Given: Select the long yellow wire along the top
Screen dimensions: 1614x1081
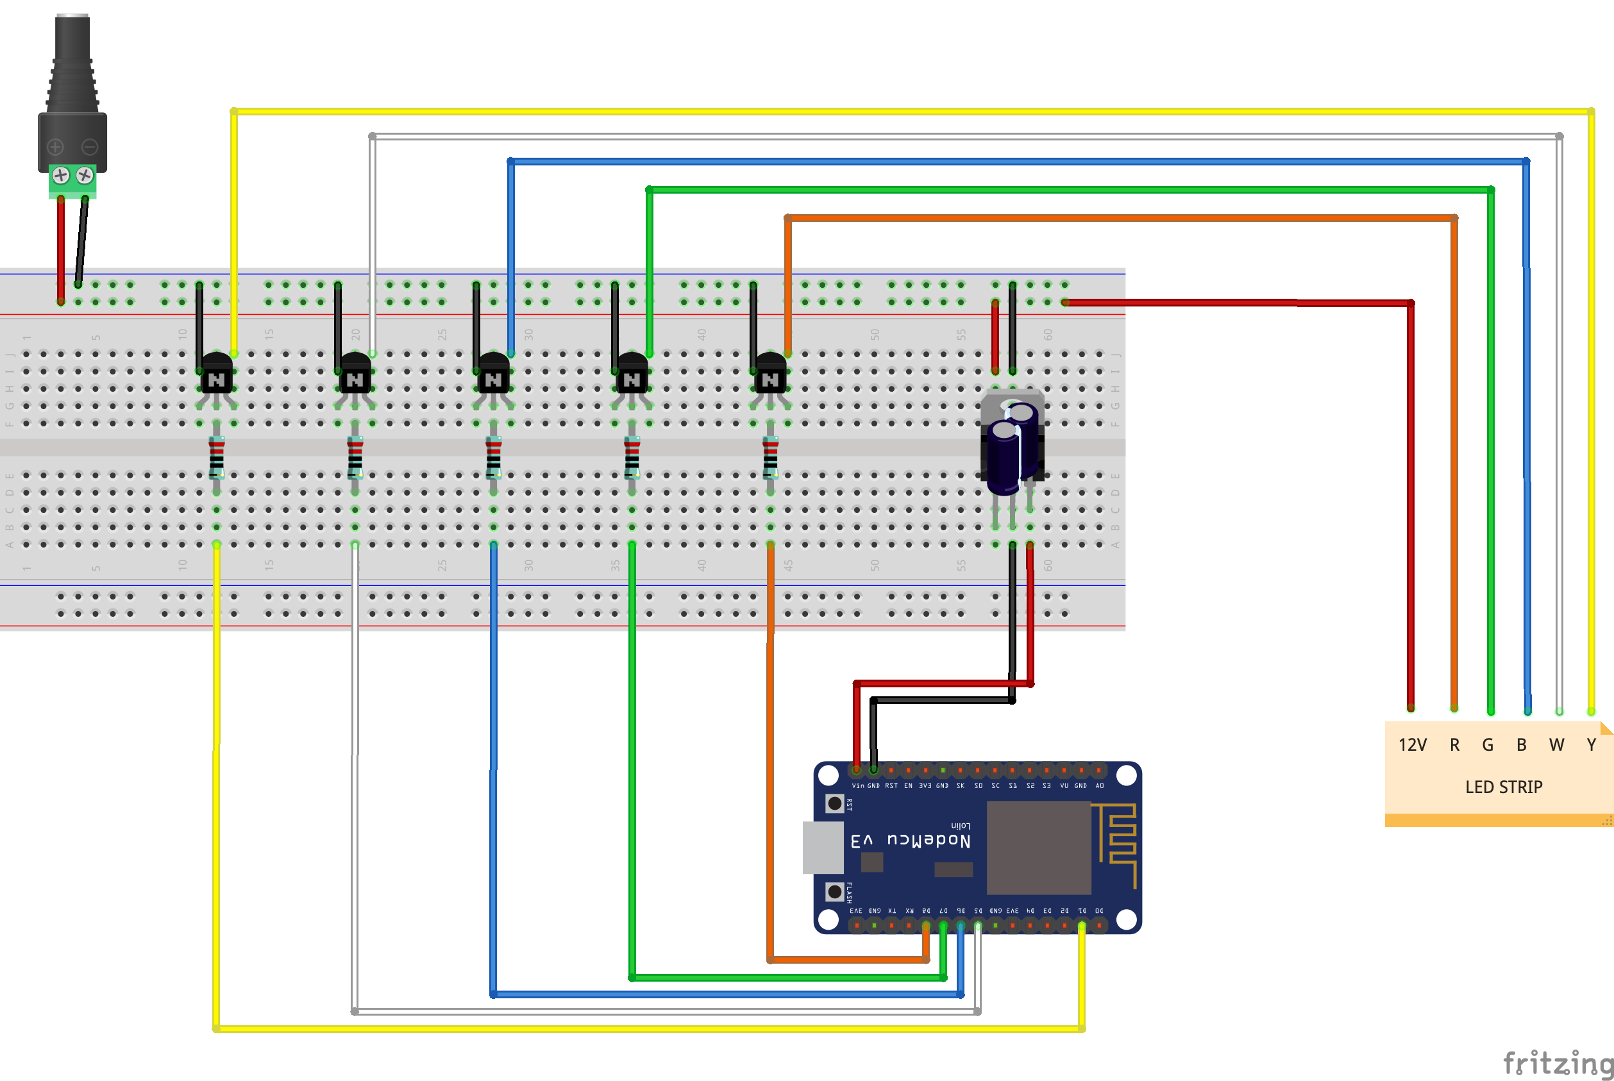Looking at the screenshot, I should point(912,111).
